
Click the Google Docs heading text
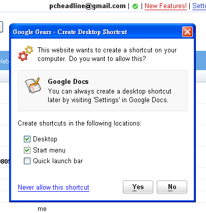(68, 82)
